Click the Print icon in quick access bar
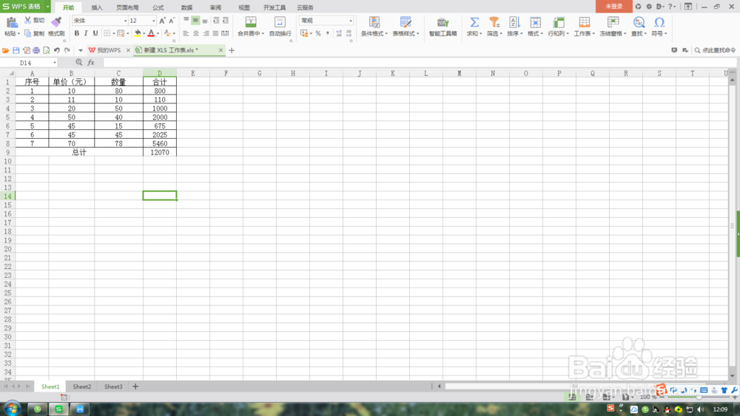 tap(36, 50)
